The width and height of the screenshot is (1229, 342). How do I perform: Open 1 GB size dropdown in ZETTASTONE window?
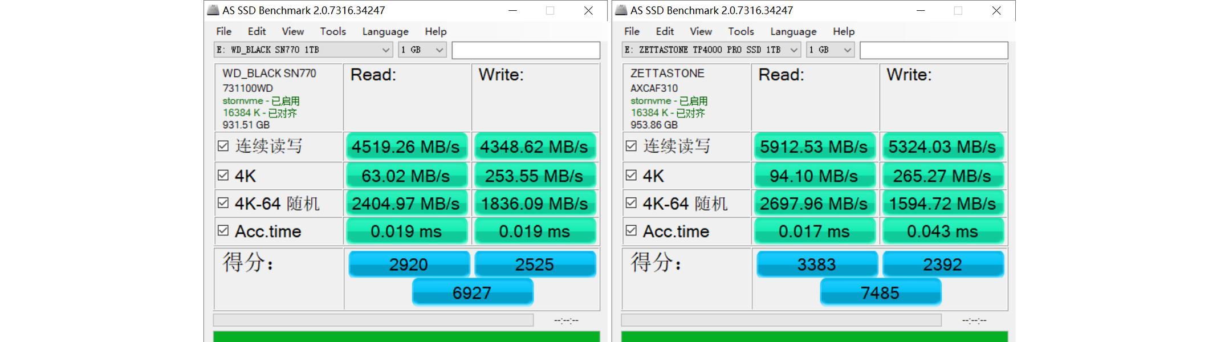tap(830, 50)
